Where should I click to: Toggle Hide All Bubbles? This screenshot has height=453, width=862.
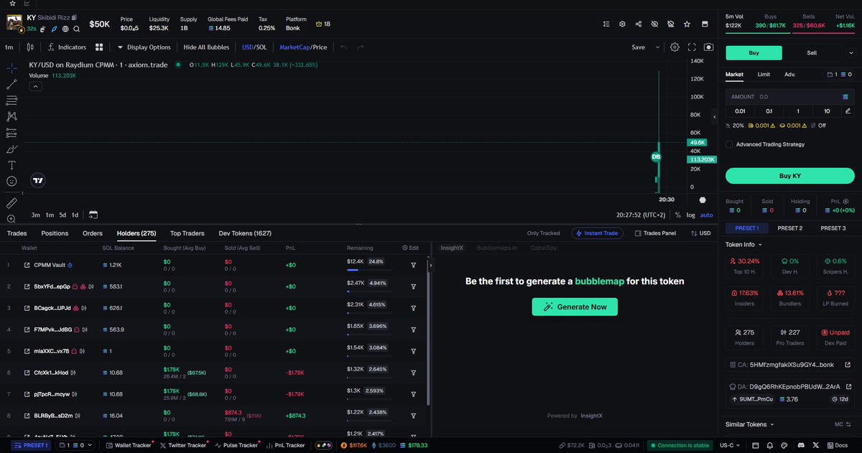[x=207, y=47]
